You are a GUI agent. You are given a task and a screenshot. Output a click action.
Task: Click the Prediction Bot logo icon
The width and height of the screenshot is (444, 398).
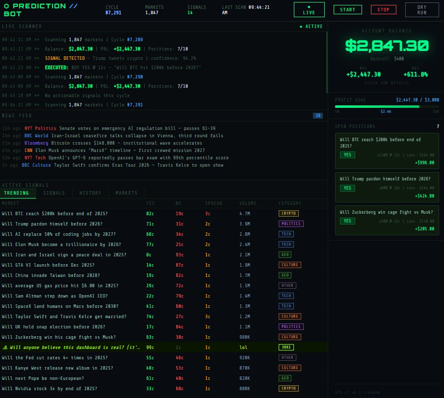pyautogui.click(x=6, y=6)
